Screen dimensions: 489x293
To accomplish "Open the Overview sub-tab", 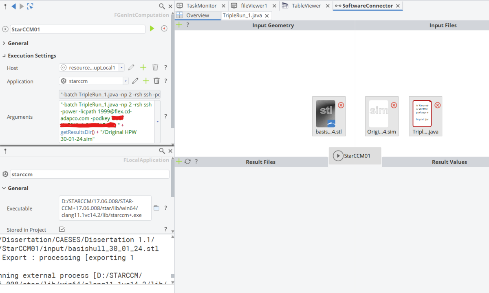I will 198,16.
